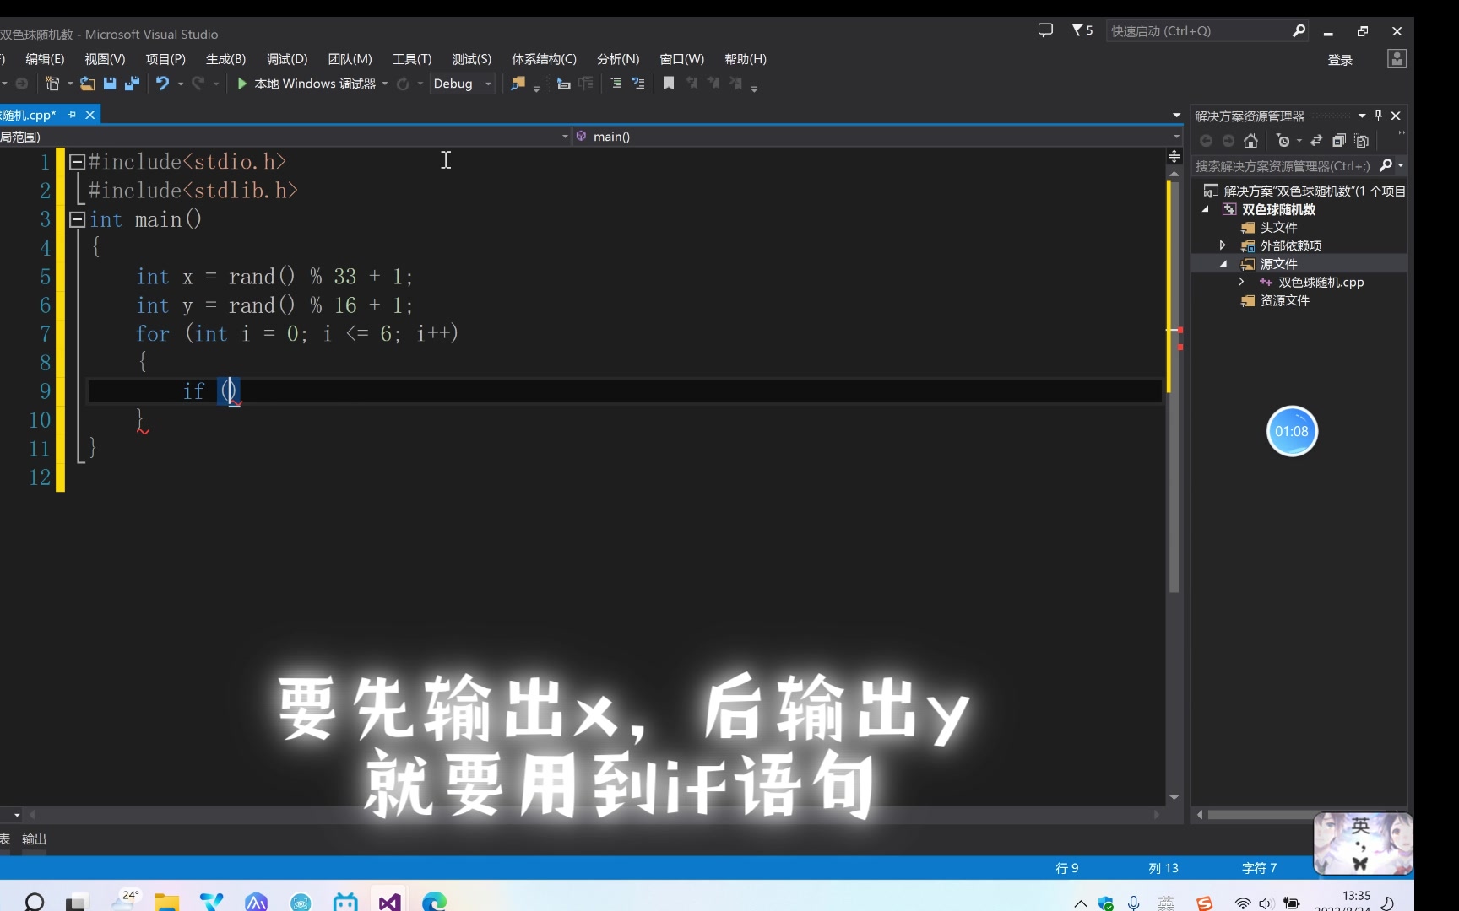Viewport: 1459px width, 911px height.
Task: Toggle the editor bookmark icon
Action: [x=669, y=84]
